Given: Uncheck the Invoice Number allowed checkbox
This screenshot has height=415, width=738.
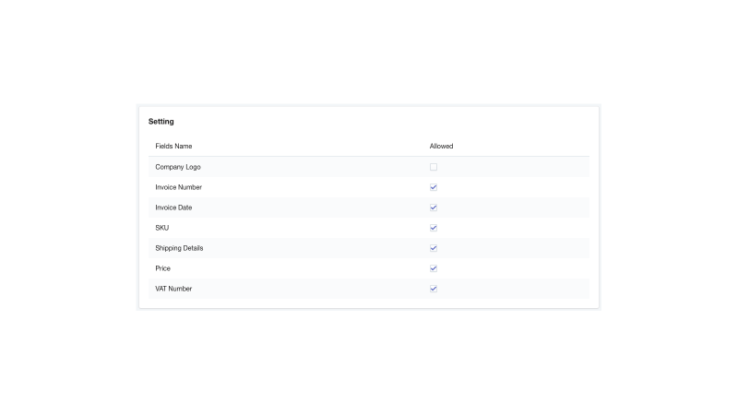Looking at the screenshot, I should pos(433,187).
